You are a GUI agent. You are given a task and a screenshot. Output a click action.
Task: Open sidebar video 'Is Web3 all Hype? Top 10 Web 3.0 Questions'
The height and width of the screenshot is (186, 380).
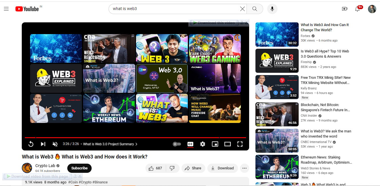pyautogui.click(x=325, y=54)
